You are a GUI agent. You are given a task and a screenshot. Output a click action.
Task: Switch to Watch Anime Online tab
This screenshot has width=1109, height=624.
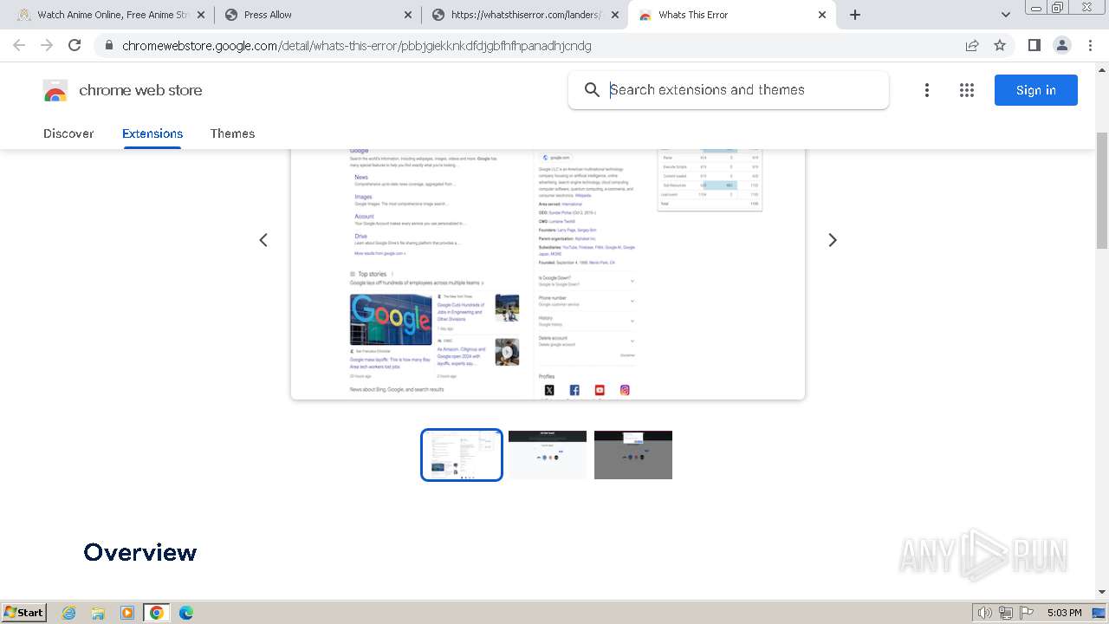point(111,15)
